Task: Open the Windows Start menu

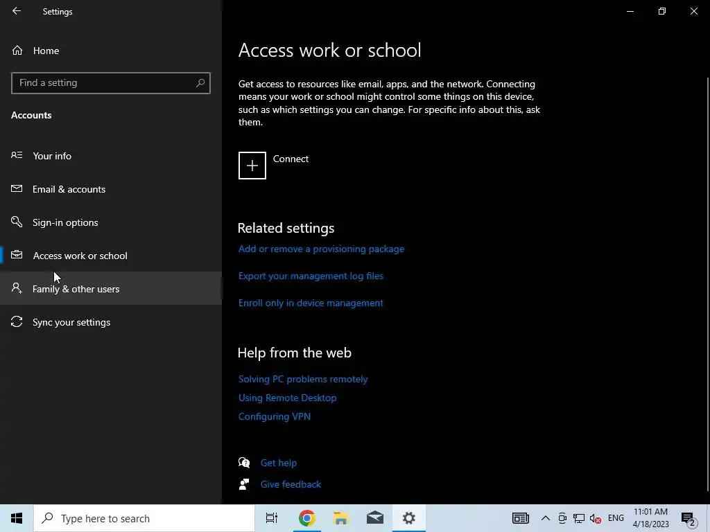Action: pyautogui.click(x=17, y=518)
